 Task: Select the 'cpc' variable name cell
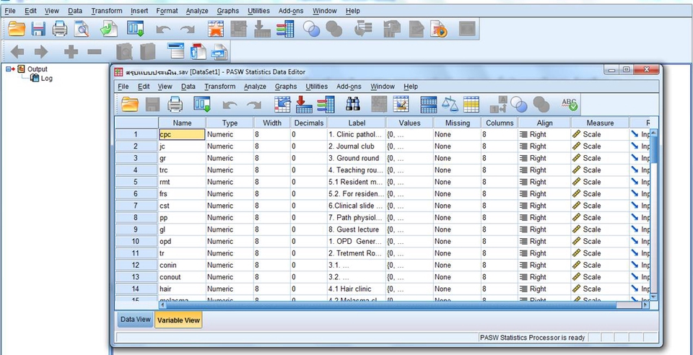point(182,135)
